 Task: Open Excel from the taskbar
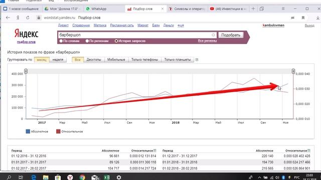point(107,177)
